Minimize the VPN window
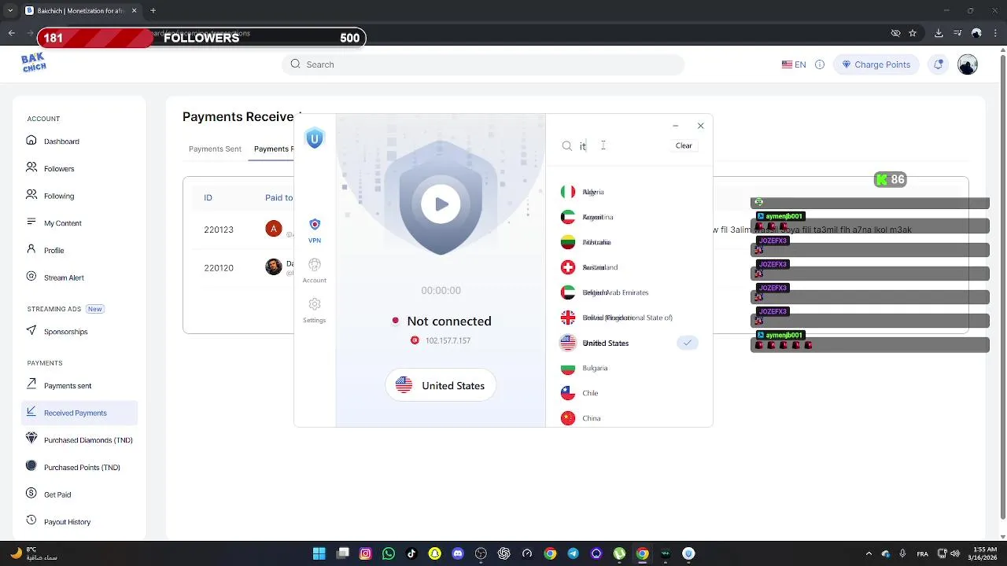1007x566 pixels. point(675,126)
